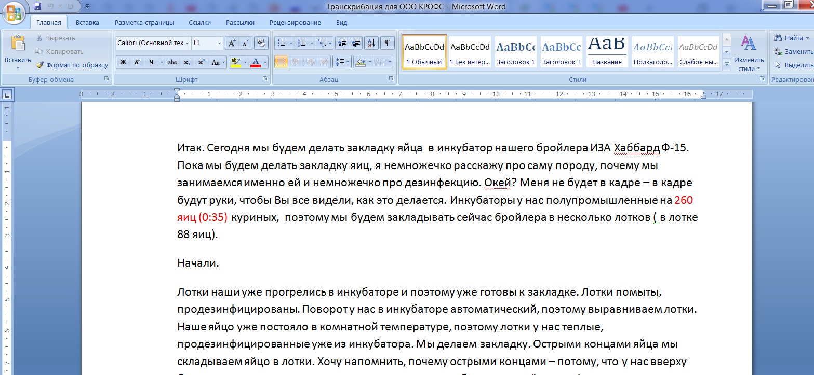Expand underline style dropdown arrow
The image size is (814, 375).
point(161,62)
